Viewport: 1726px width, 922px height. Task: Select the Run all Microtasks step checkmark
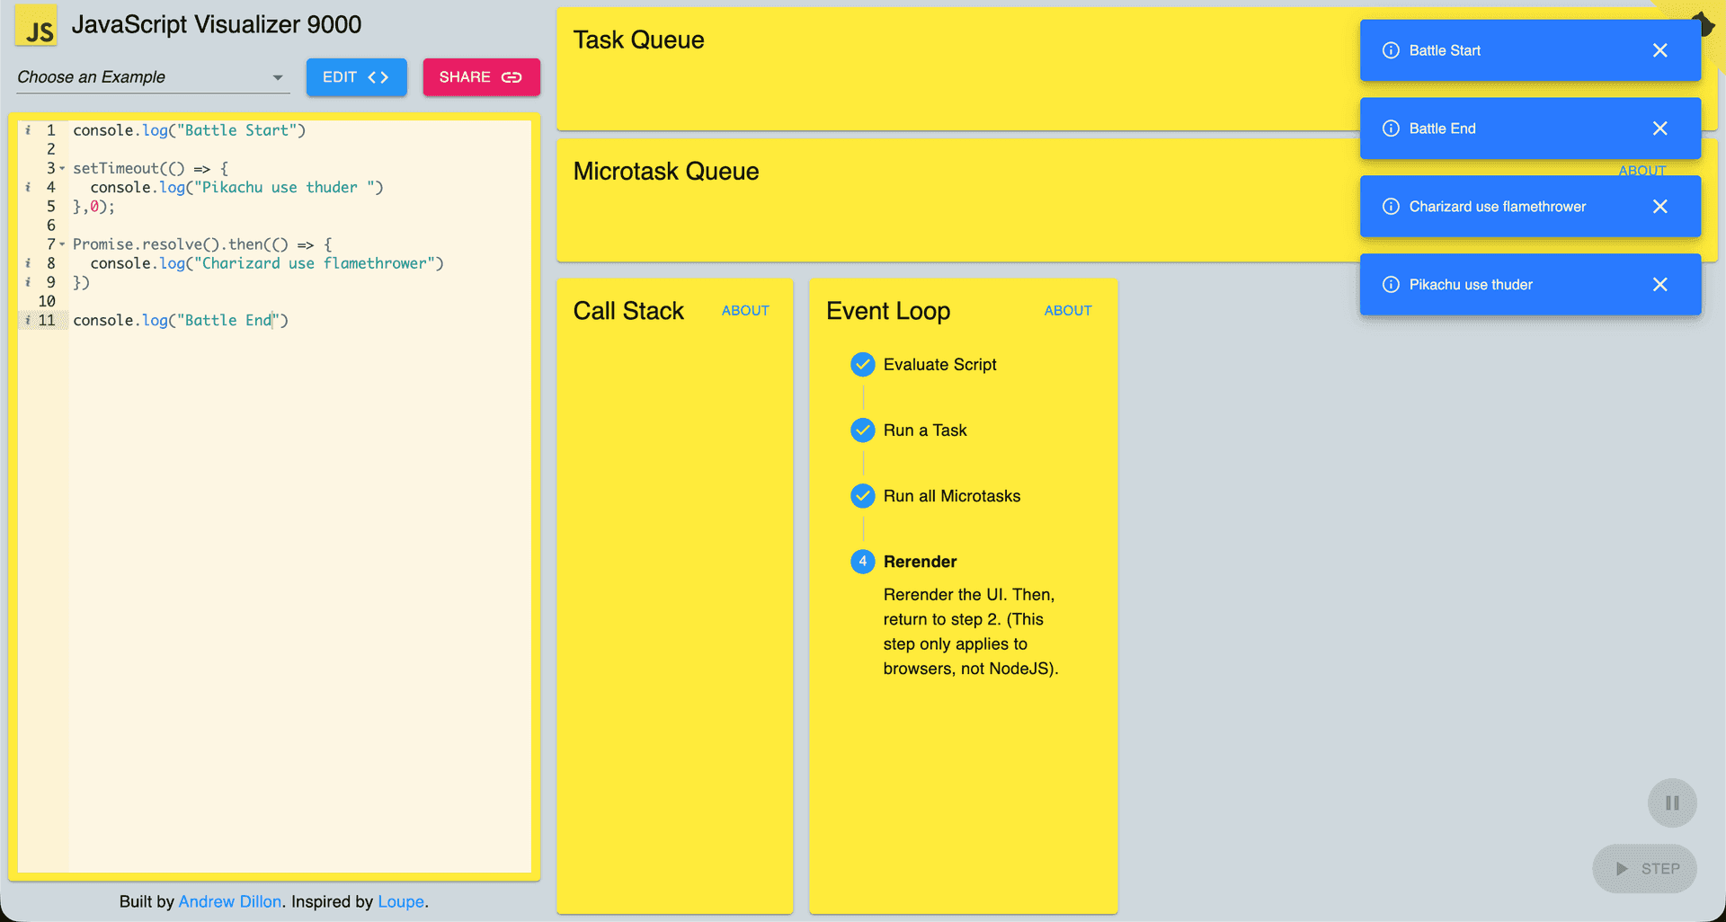(x=863, y=496)
